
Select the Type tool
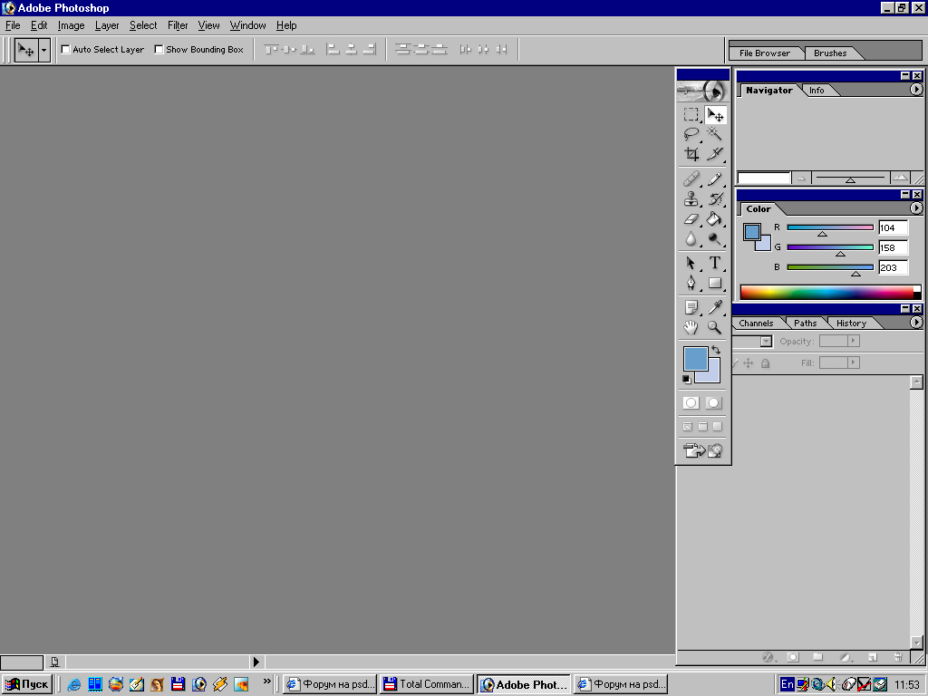715,263
